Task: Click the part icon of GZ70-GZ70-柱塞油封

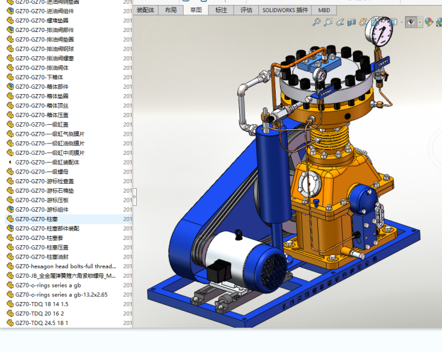Action: pos(10,257)
